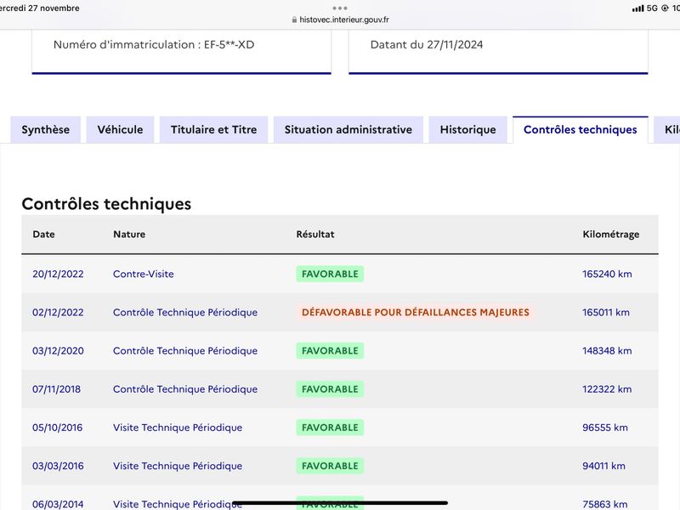This screenshot has height=510, width=680.
Task: Open the Synthèse tab
Action: point(46,130)
